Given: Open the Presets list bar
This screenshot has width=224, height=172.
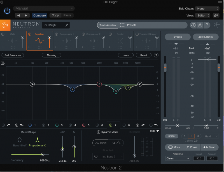Looking at the screenshot, I should click(x=153, y=25).
